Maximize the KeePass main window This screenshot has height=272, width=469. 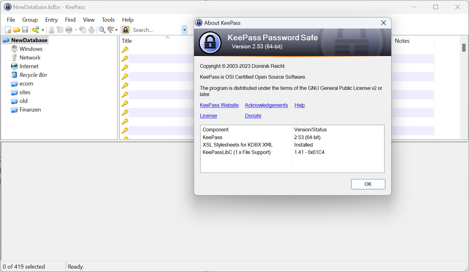click(436, 7)
